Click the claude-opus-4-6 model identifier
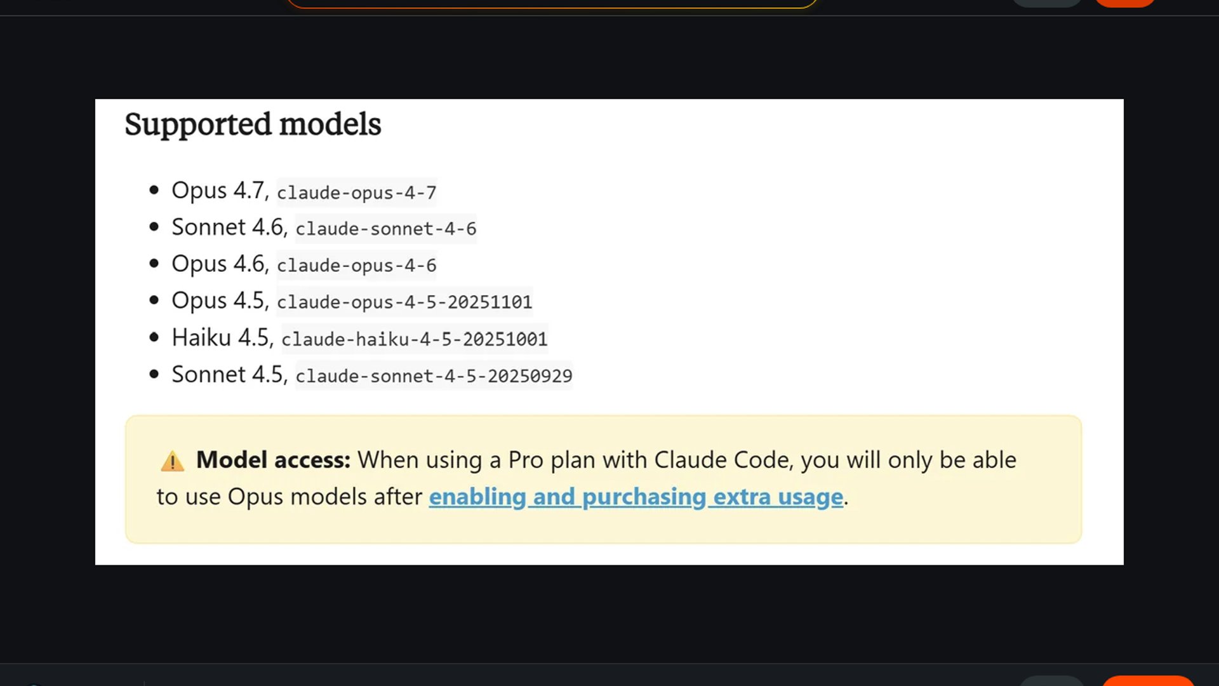1219x686 pixels. (356, 266)
